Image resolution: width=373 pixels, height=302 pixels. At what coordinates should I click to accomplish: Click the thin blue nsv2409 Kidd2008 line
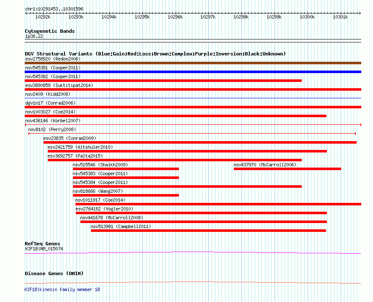[x=193, y=98]
